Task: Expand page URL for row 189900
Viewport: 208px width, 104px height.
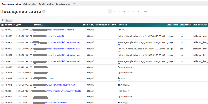Action: click(35, 64)
